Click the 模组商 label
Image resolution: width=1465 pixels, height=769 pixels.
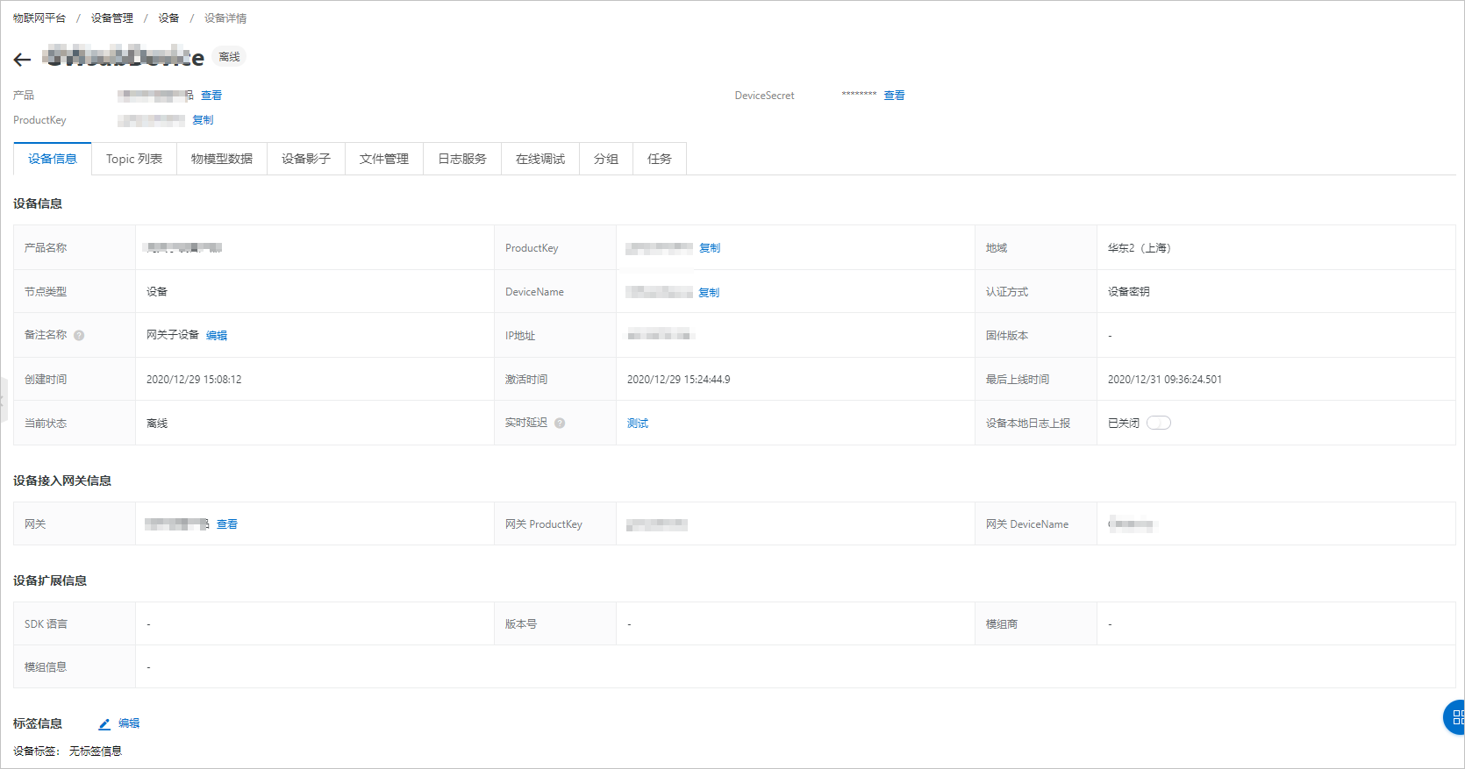click(1002, 624)
